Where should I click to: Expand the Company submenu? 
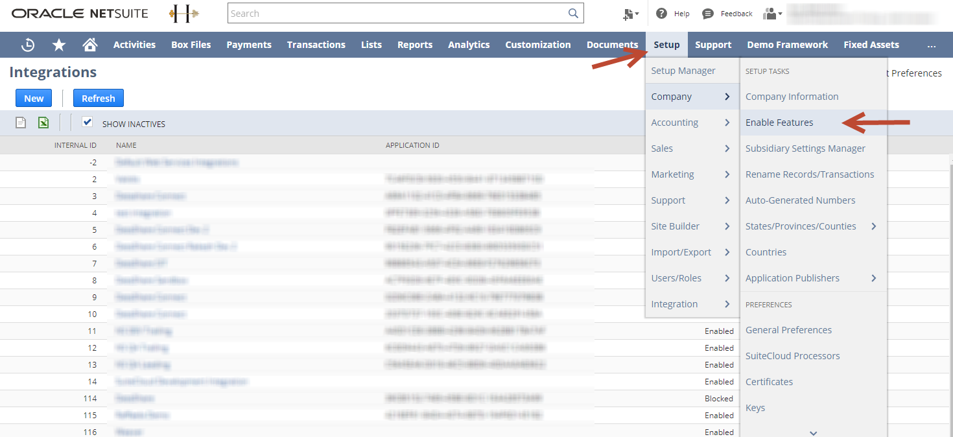[691, 97]
